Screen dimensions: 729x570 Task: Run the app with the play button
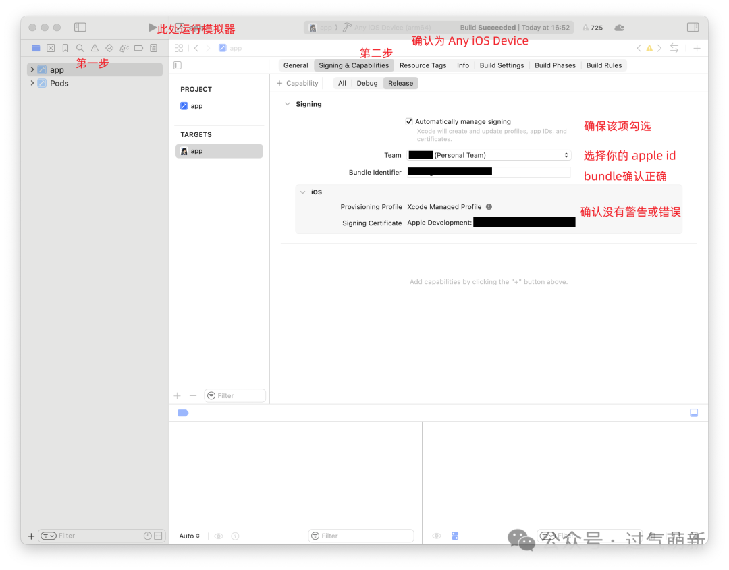click(152, 28)
